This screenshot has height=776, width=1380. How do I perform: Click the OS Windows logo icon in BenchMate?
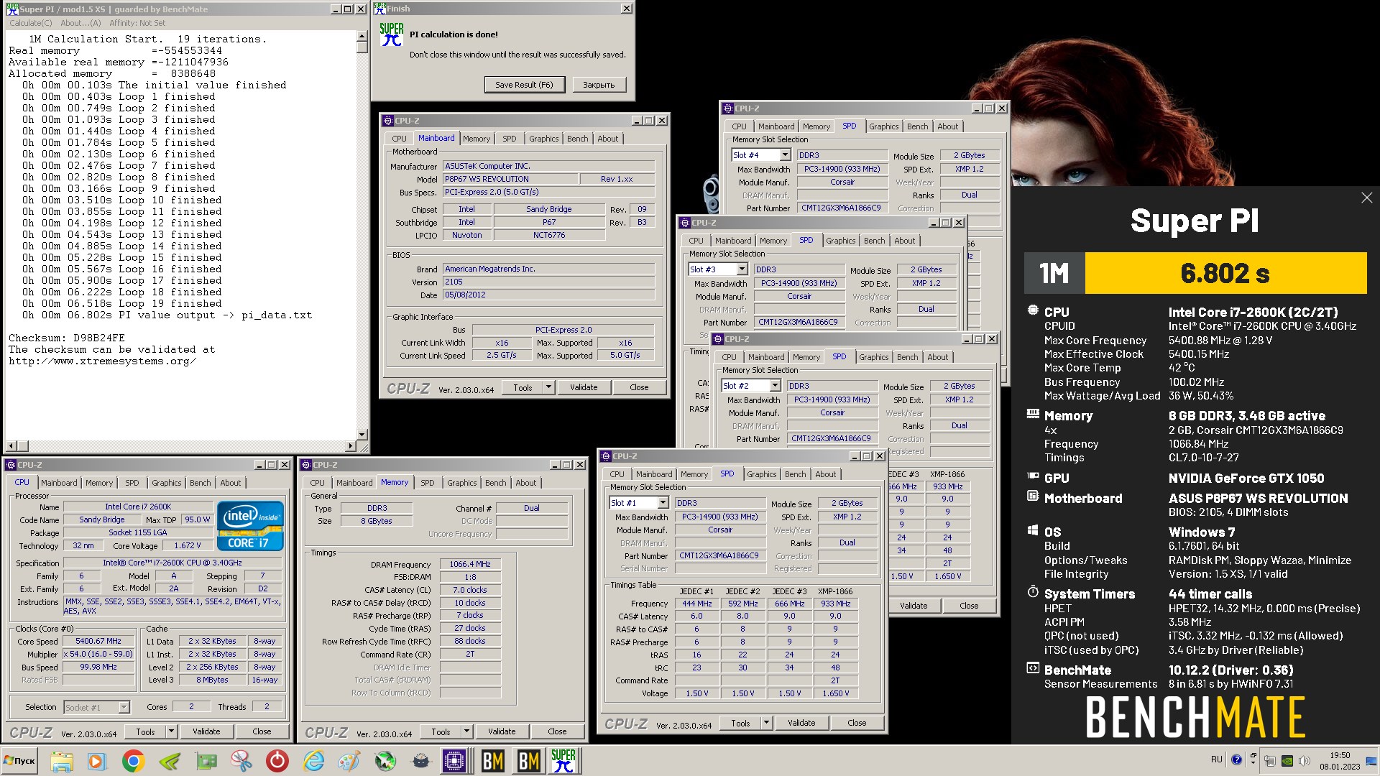point(1033,531)
